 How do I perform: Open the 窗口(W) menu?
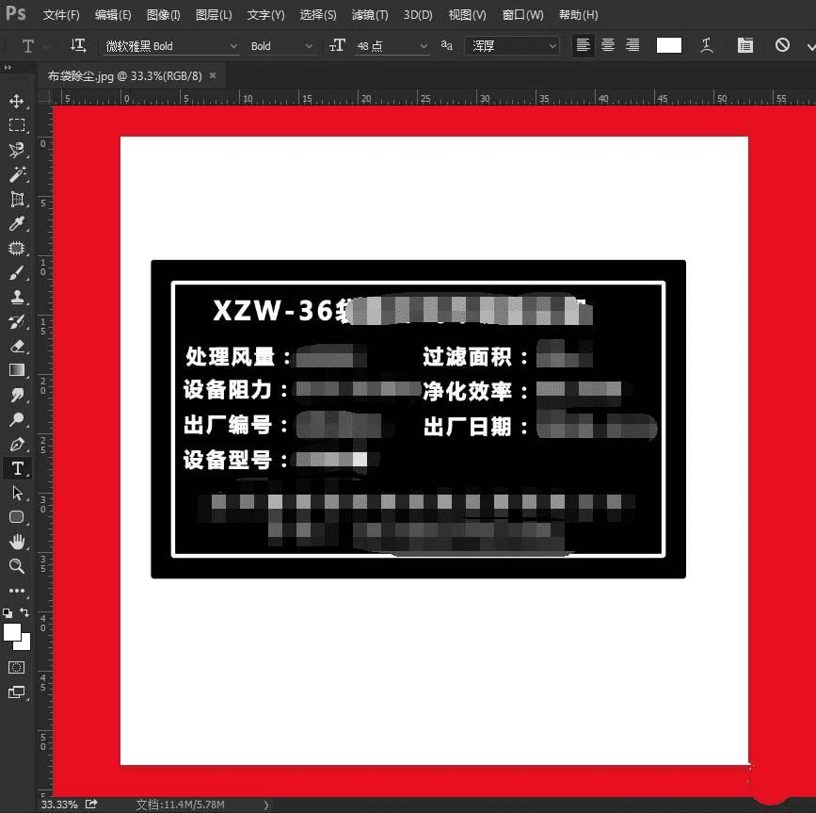(522, 14)
